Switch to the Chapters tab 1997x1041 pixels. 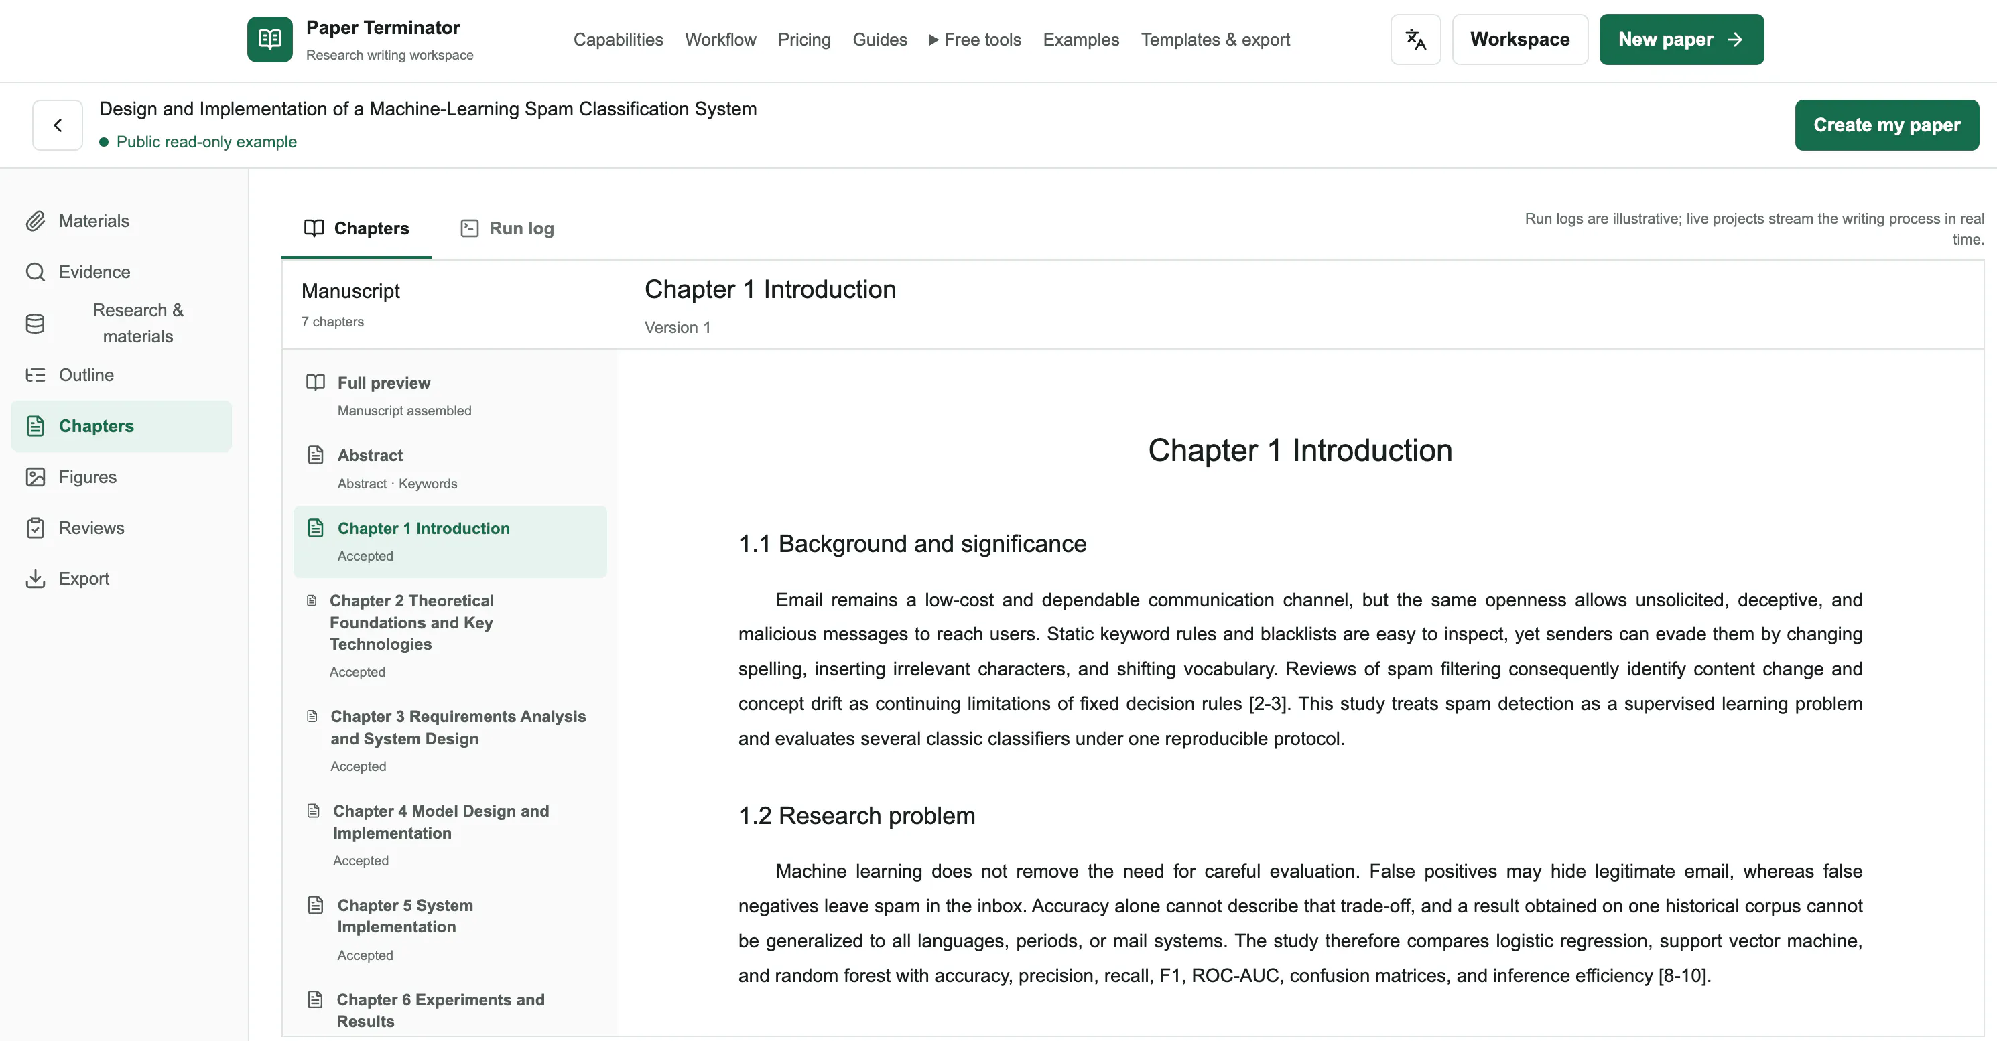pyautogui.click(x=357, y=228)
